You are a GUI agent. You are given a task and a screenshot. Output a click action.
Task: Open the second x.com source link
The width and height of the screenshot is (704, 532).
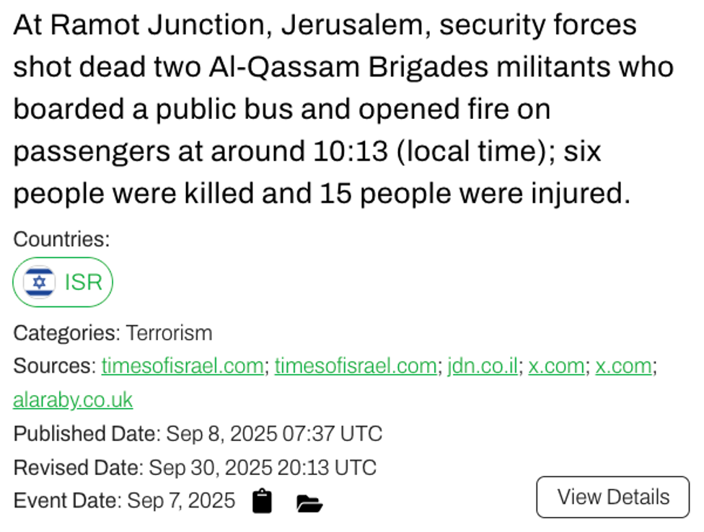tap(623, 366)
